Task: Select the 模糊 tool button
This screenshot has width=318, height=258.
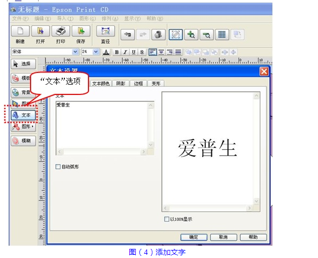Action: tap(23, 141)
